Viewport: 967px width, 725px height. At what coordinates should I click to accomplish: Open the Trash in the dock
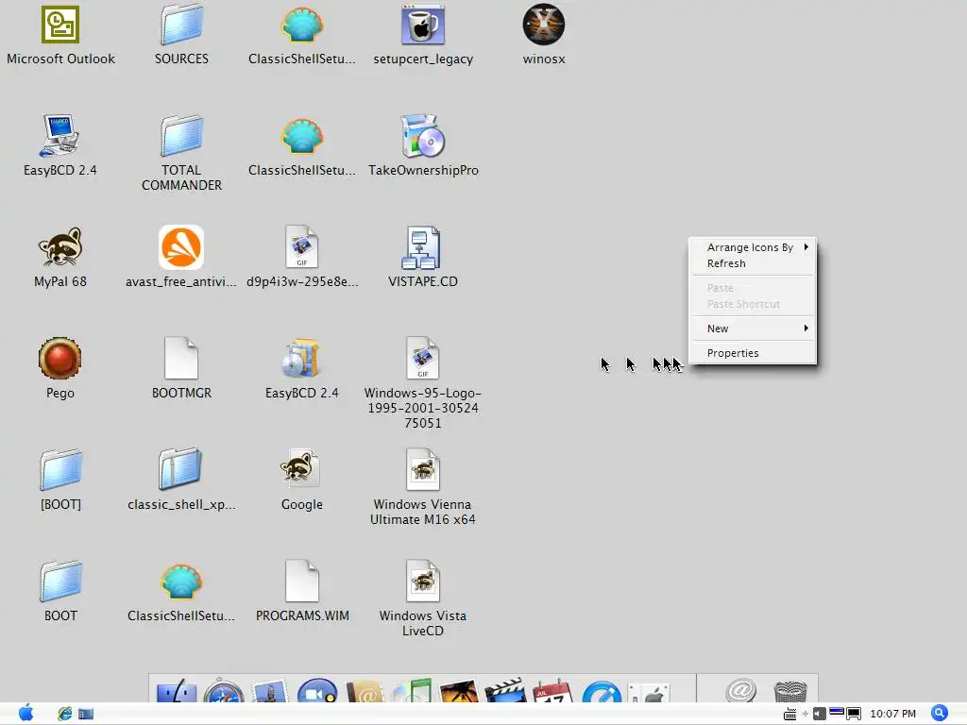(790, 692)
